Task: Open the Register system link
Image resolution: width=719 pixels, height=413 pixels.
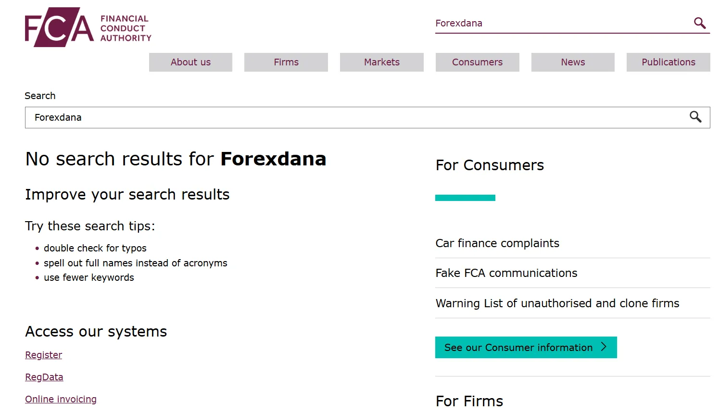Action: click(44, 355)
